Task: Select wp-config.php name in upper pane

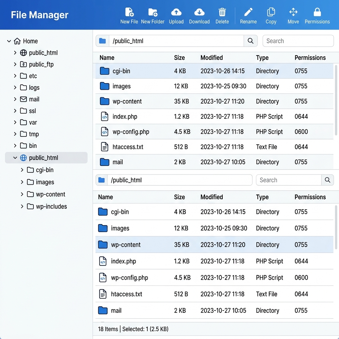Action: click(131, 132)
